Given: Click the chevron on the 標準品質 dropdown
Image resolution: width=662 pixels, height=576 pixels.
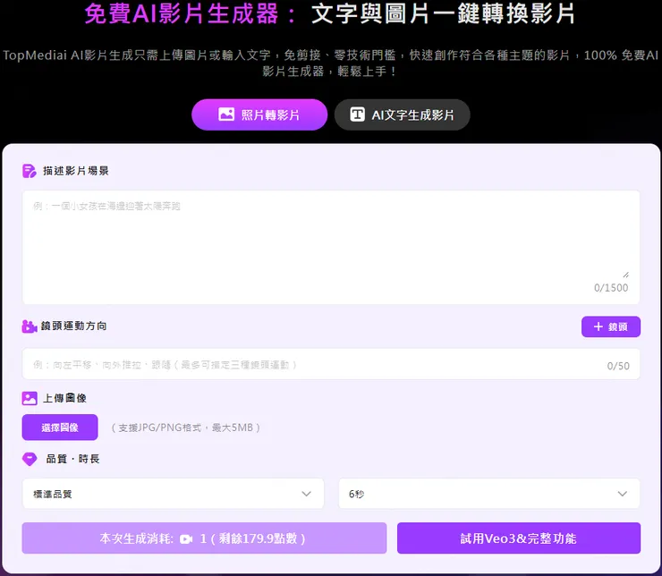Looking at the screenshot, I should point(307,494).
